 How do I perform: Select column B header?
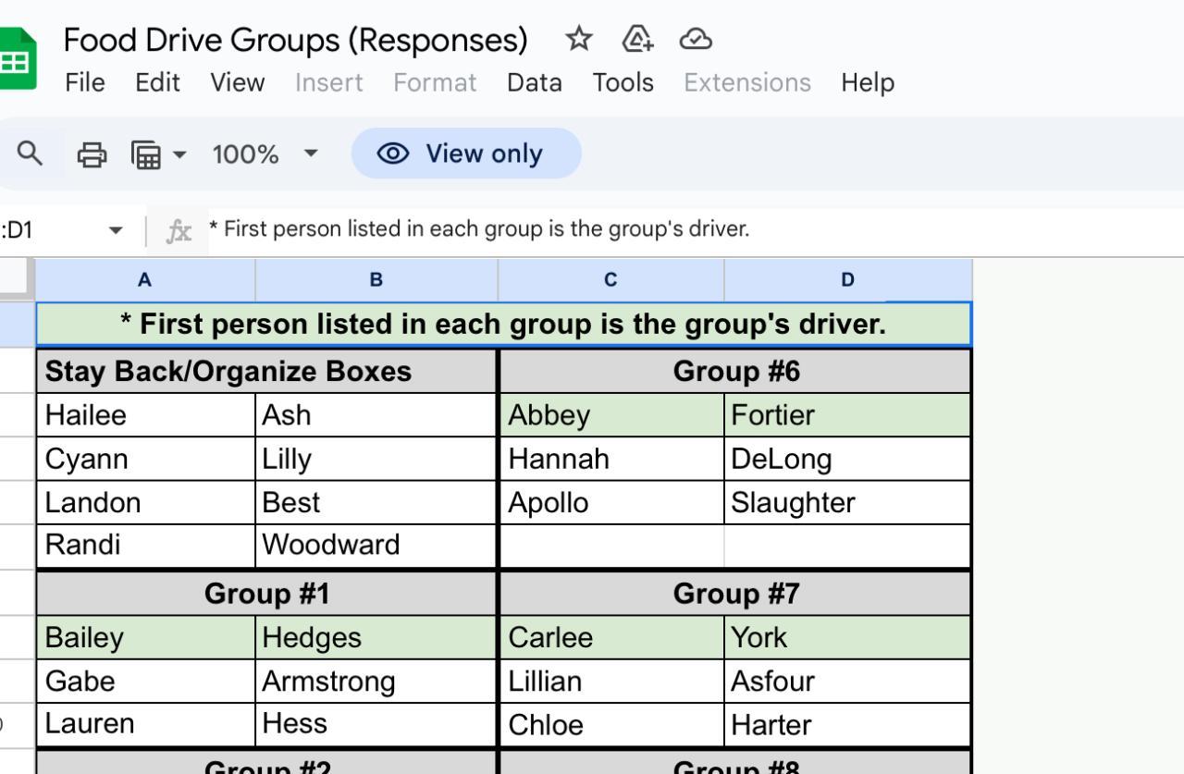pyautogui.click(x=376, y=279)
